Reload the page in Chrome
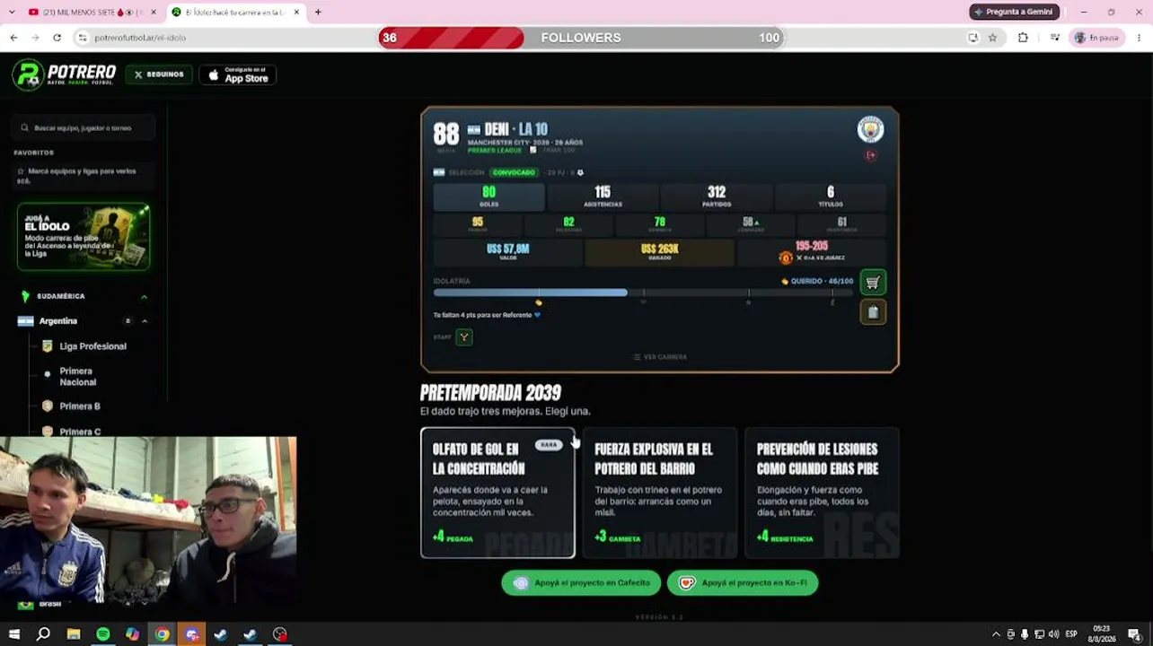1153x646 pixels. coord(57,38)
